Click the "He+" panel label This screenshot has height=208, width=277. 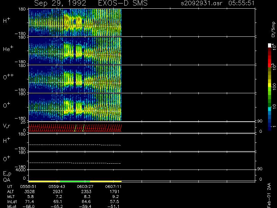8,49
